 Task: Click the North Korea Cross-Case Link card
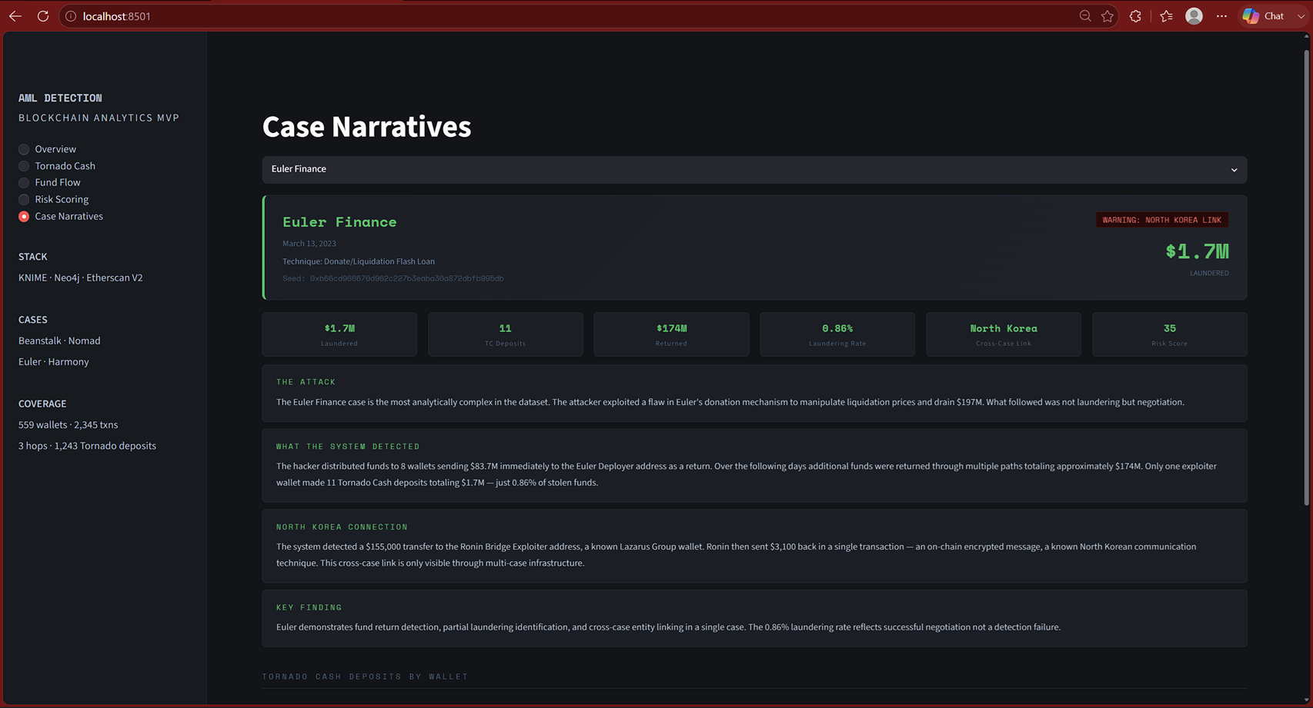pyautogui.click(x=1004, y=334)
